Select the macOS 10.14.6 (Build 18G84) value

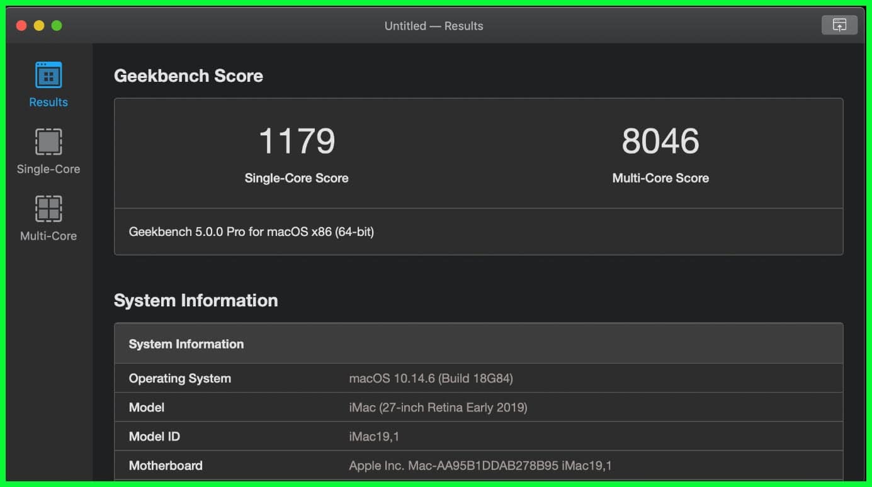(431, 379)
